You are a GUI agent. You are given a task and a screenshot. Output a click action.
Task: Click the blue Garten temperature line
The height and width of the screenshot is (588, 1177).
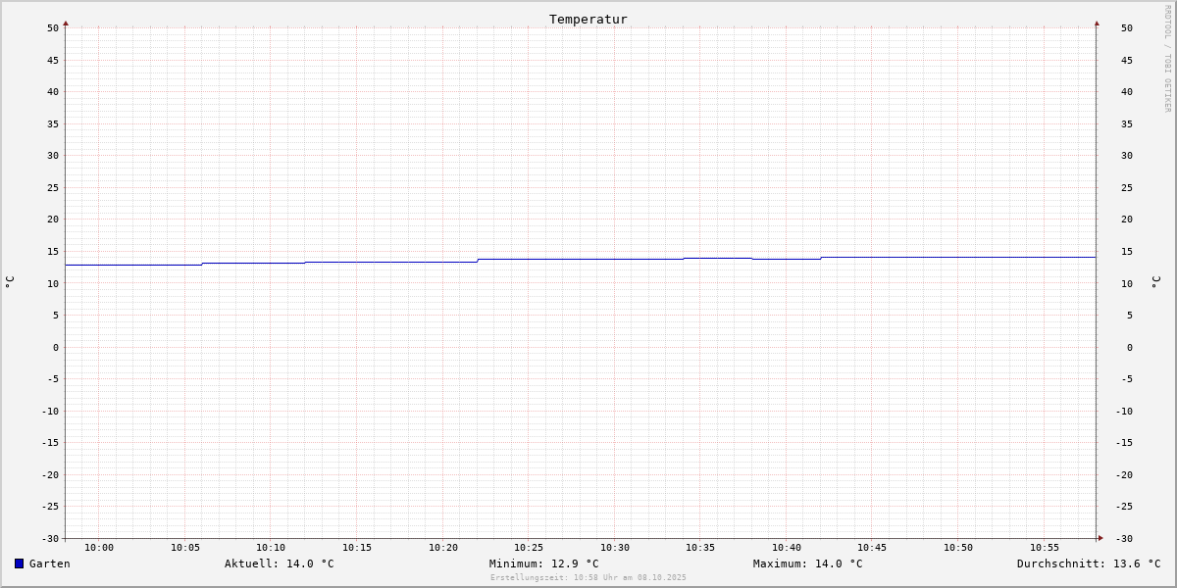[x=579, y=259]
